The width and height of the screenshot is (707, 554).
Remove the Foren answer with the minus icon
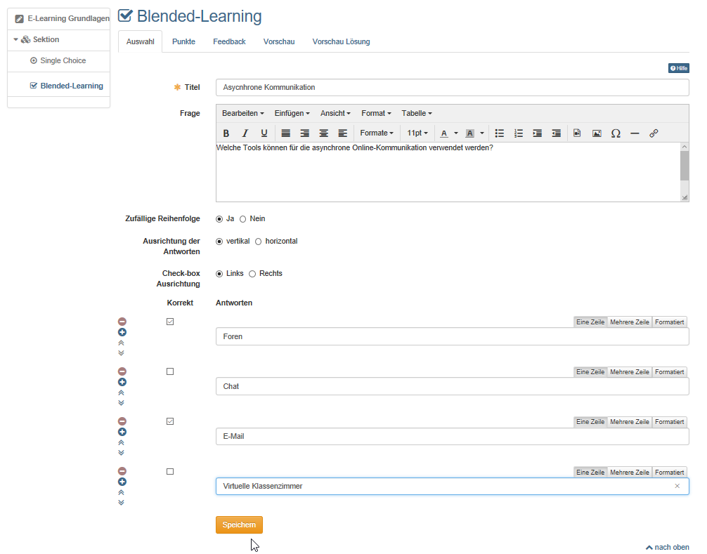pyautogui.click(x=122, y=322)
